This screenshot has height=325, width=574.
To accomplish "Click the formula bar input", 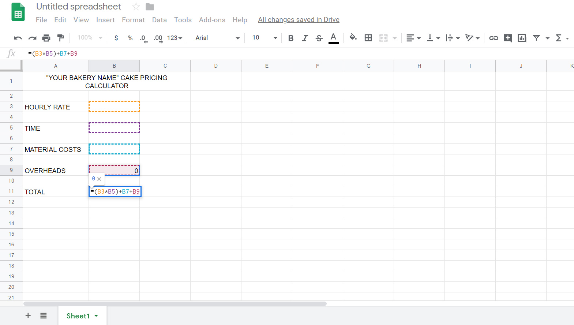I will pos(298,53).
